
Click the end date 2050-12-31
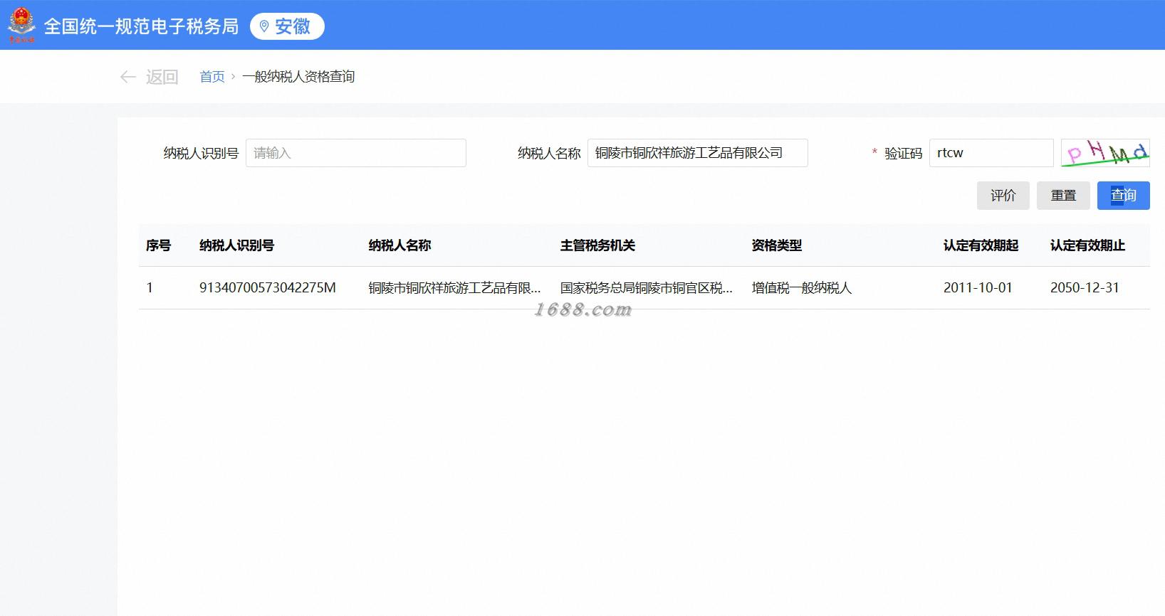[1085, 288]
